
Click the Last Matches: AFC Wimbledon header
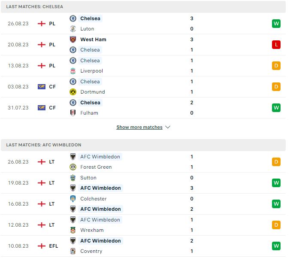coord(143,145)
